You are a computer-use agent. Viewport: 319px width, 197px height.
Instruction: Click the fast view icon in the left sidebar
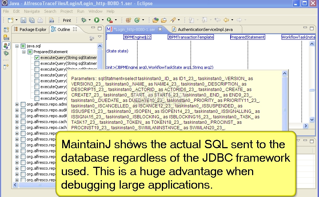point(6,66)
